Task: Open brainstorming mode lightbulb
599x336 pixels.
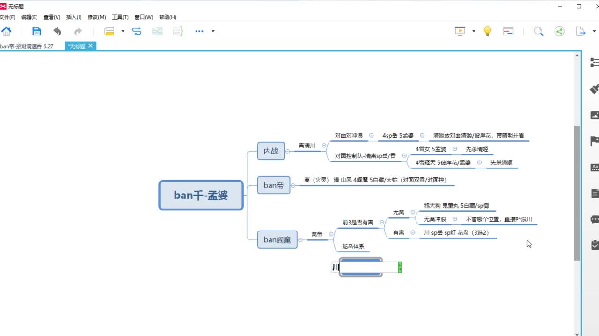Action: tap(488, 31)
